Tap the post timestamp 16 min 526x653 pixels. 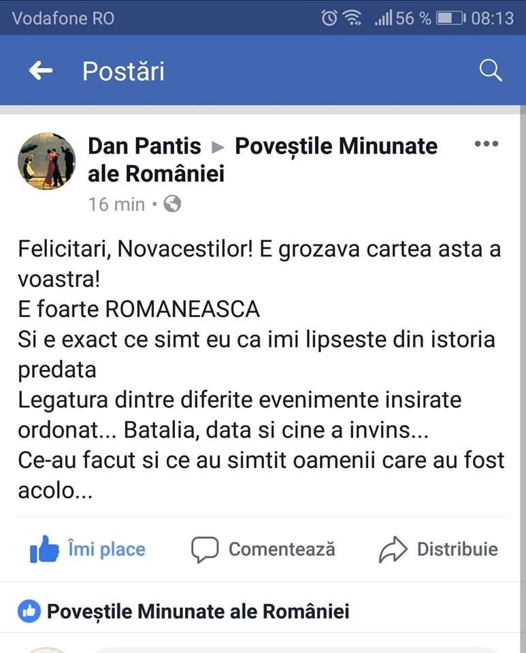click(116, 204)
